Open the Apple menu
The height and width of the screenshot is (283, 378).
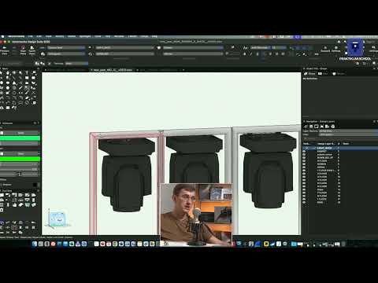tap(2, 36)
